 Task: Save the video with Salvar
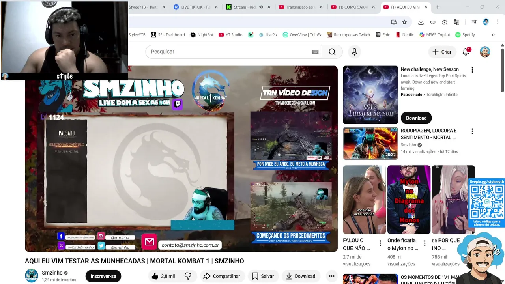pyautogui.click(x=263, y=276)
